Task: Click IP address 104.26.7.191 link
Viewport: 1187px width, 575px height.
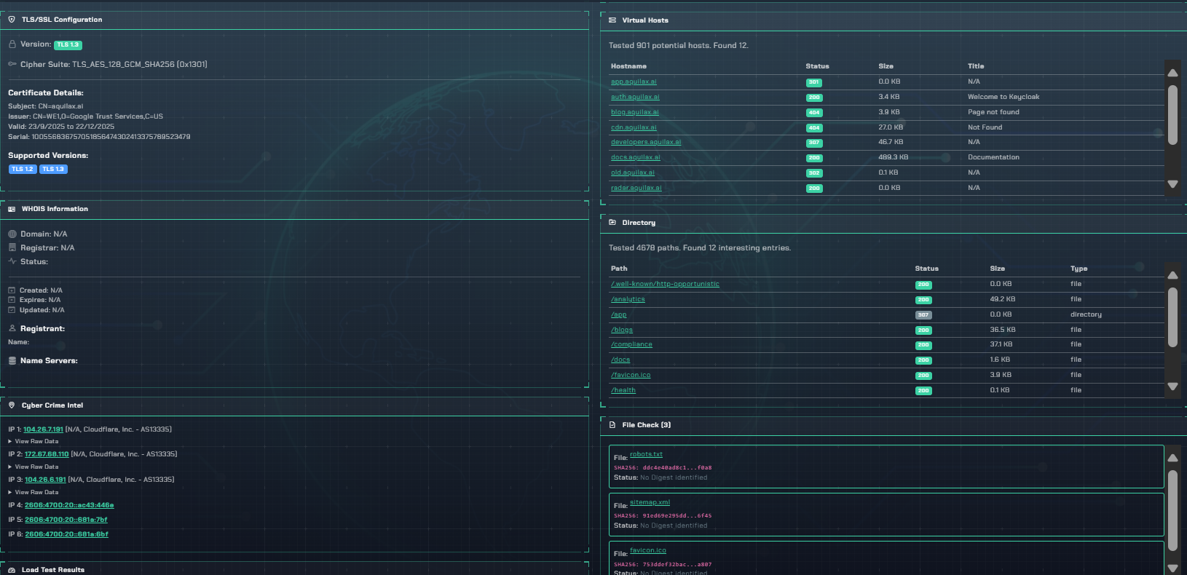Action: (43, 429)
